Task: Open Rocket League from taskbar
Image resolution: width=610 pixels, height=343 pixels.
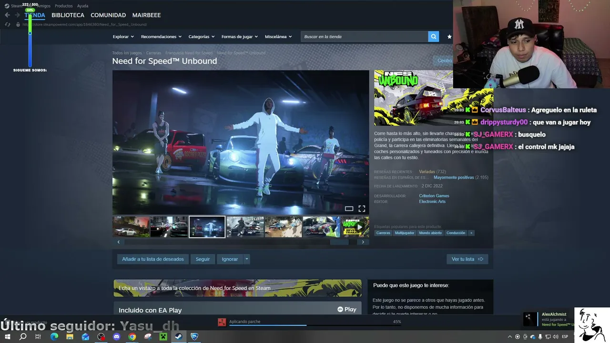Action: point(194,337)
